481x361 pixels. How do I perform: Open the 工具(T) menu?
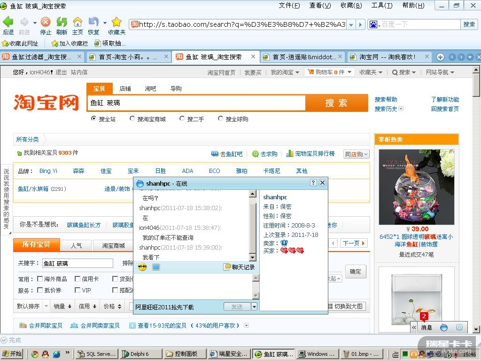382,6
